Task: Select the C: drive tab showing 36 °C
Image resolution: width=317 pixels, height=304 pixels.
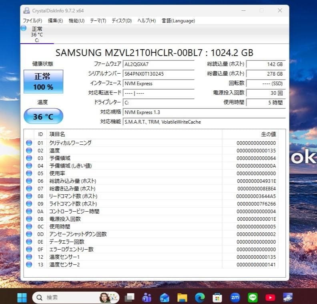Action: click(x=37, y=34)
